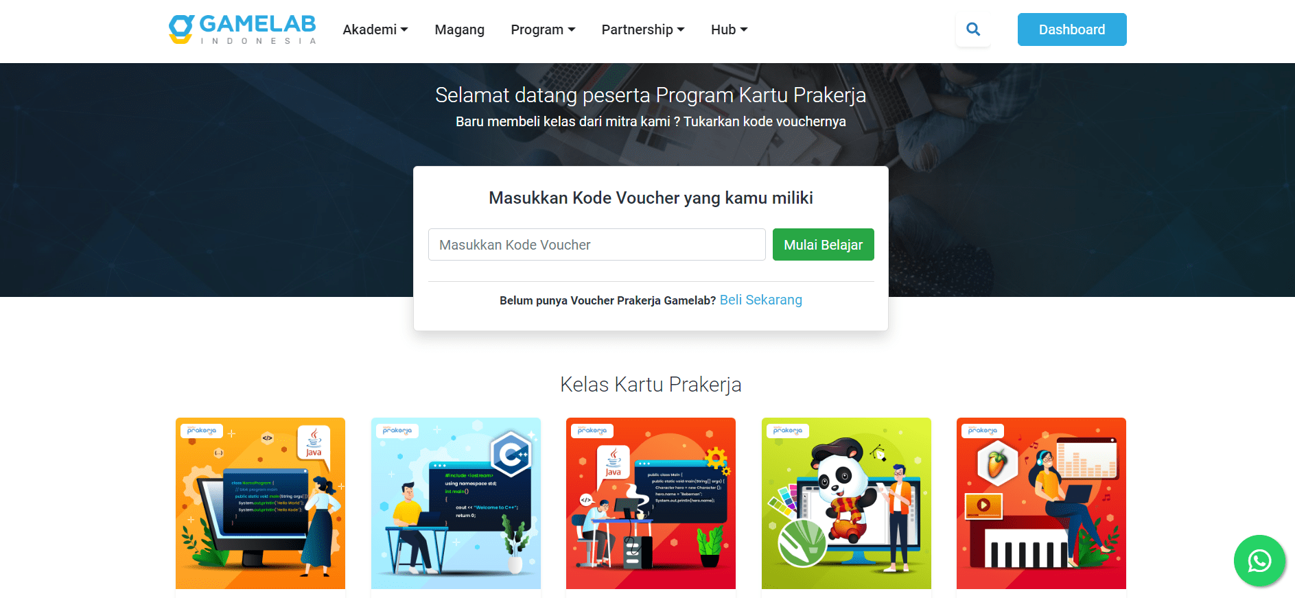Open the C++ course thumbnail
1295x598 pixels.
click(x=456, y=503)
